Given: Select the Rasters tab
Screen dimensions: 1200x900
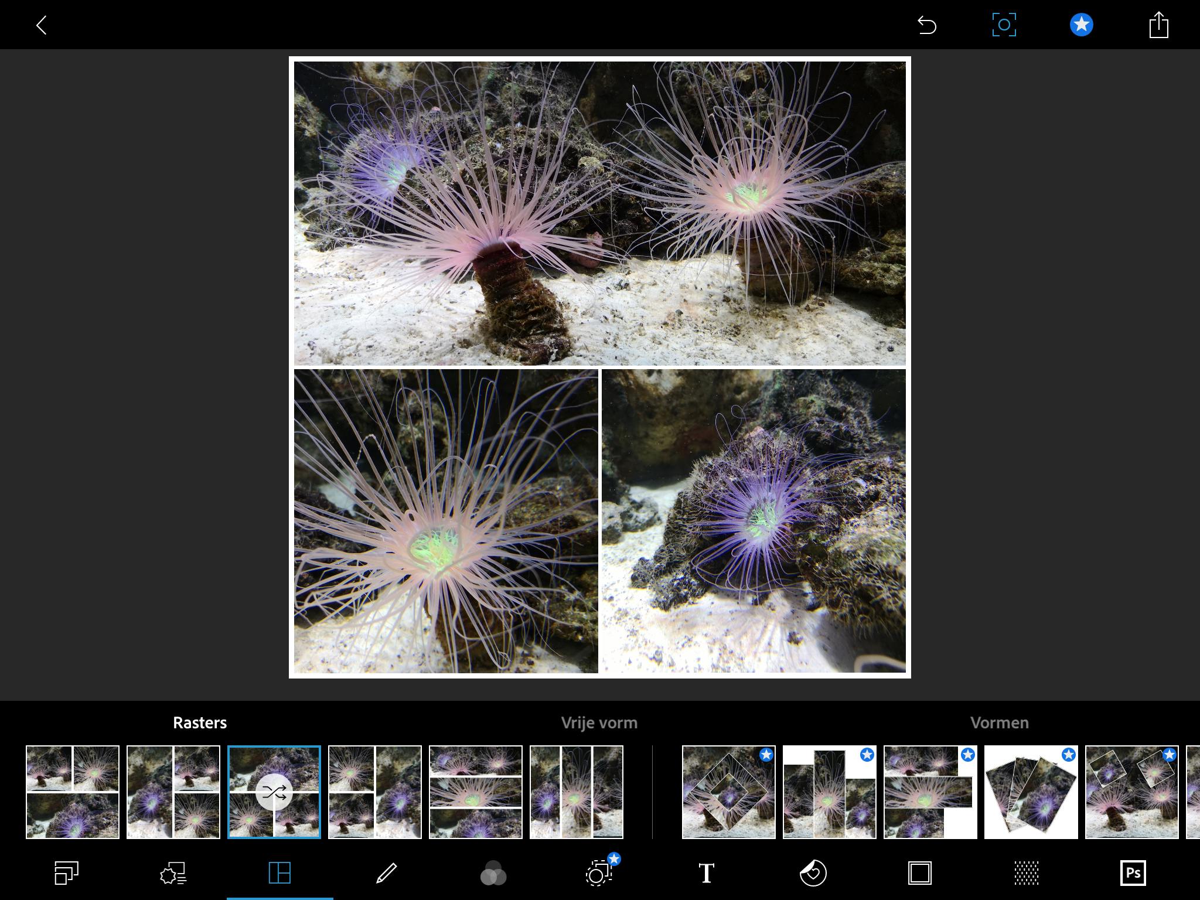Looking at the screenshot, I should point(200,722).
